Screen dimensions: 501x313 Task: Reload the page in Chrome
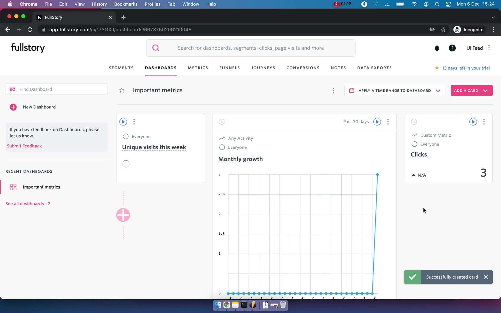click(30, 30)
